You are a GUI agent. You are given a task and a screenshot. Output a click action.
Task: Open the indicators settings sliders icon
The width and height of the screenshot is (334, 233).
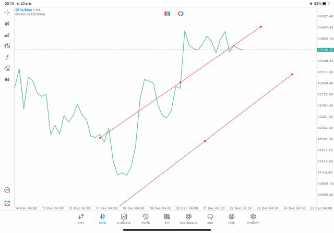point(7,46)
